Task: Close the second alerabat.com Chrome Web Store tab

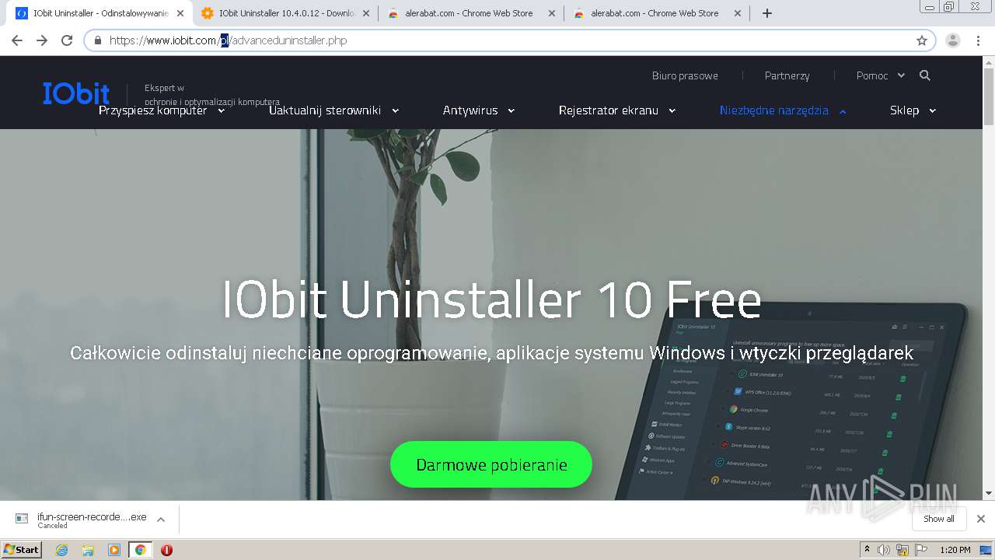Action: (x=738, y=13)
